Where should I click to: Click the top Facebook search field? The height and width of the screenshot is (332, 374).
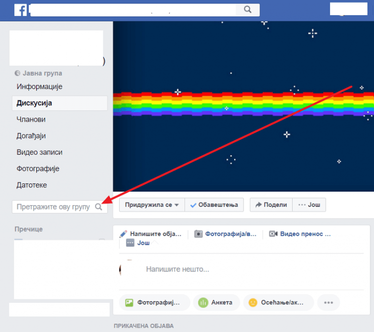tap(133, 10)
